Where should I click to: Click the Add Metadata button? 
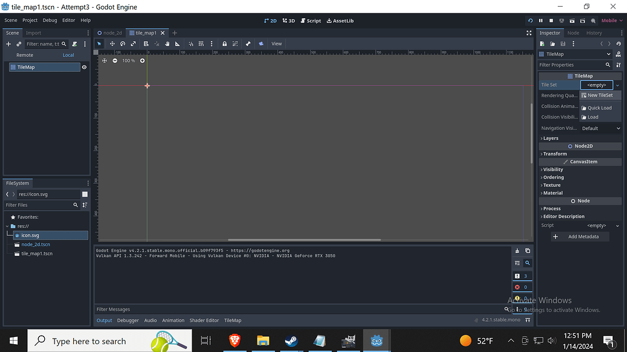580,236
